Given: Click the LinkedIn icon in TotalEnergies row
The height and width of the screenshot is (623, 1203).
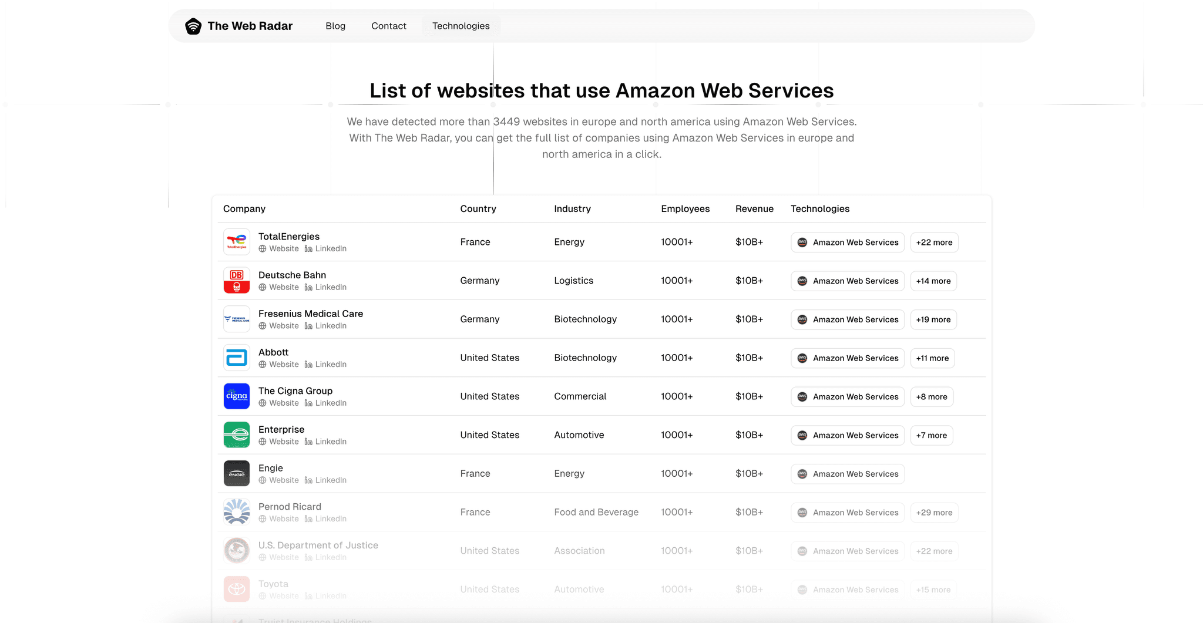Looking at the screenshot, I should (308, 249).
